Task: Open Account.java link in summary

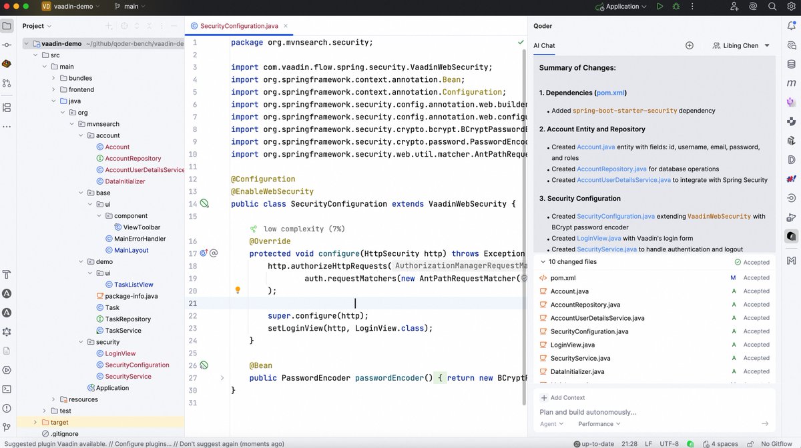Action: tap(596, 147)
